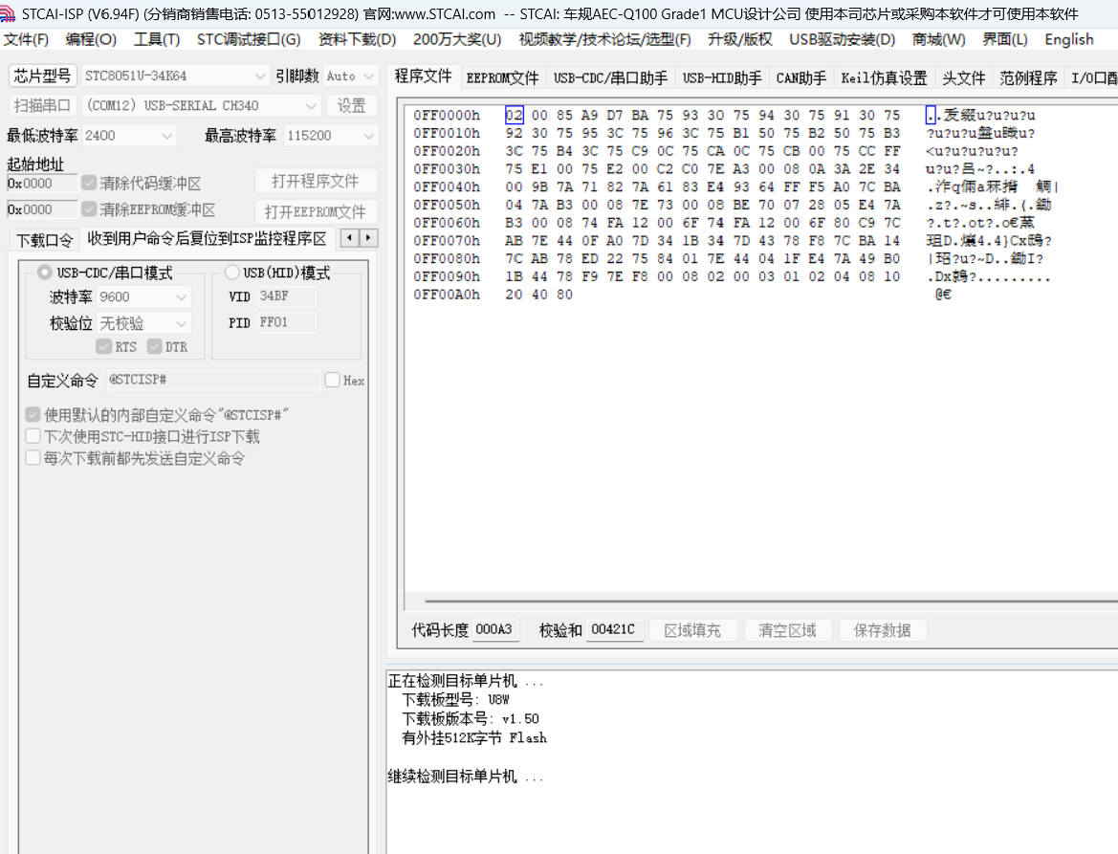Viewport: 1118px width, 854px height.
Task: Open the 工具(T) menu
Action: (157, 39)
